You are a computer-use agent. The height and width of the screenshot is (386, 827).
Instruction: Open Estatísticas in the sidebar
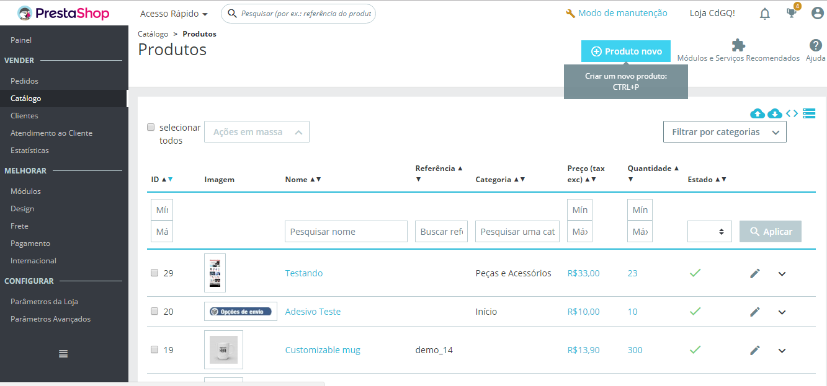pos(30,151)
